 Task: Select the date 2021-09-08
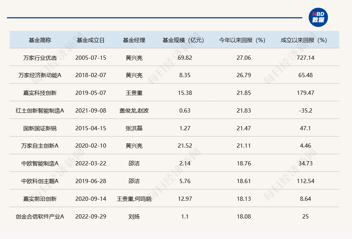click(91, 110)
